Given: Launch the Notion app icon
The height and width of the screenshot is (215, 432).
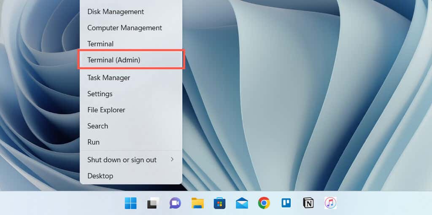Looking at the screenshot, I should [x=308, y=203].
